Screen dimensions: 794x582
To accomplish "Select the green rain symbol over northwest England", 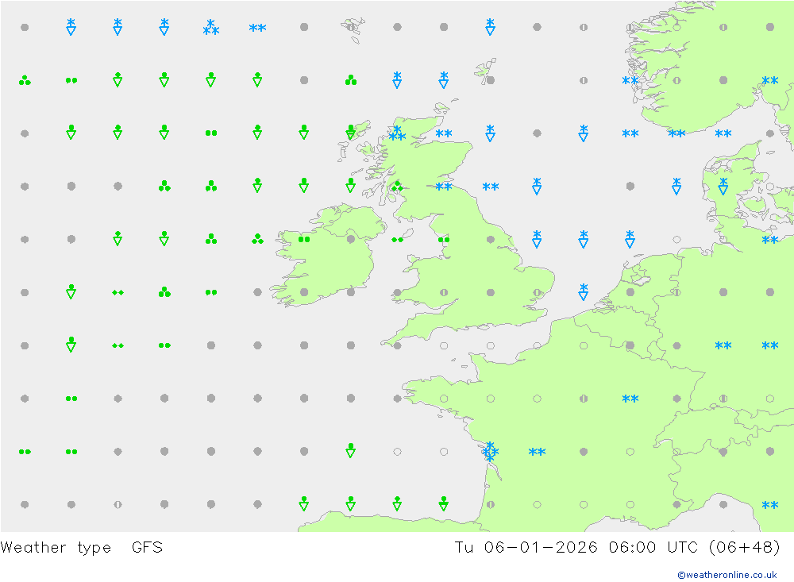I will pos(444,239).
